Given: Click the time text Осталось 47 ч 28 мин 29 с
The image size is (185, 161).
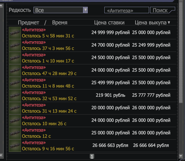Looking at the screenshot, I should (x=49, y=74).
